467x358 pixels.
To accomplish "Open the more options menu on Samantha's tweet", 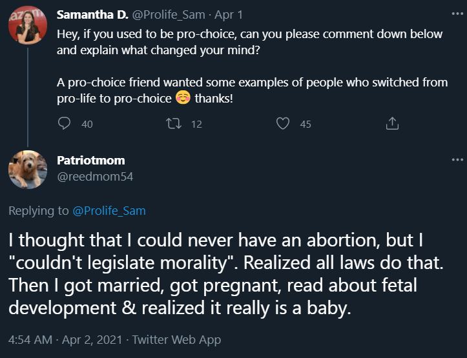I will pos(457,14).
